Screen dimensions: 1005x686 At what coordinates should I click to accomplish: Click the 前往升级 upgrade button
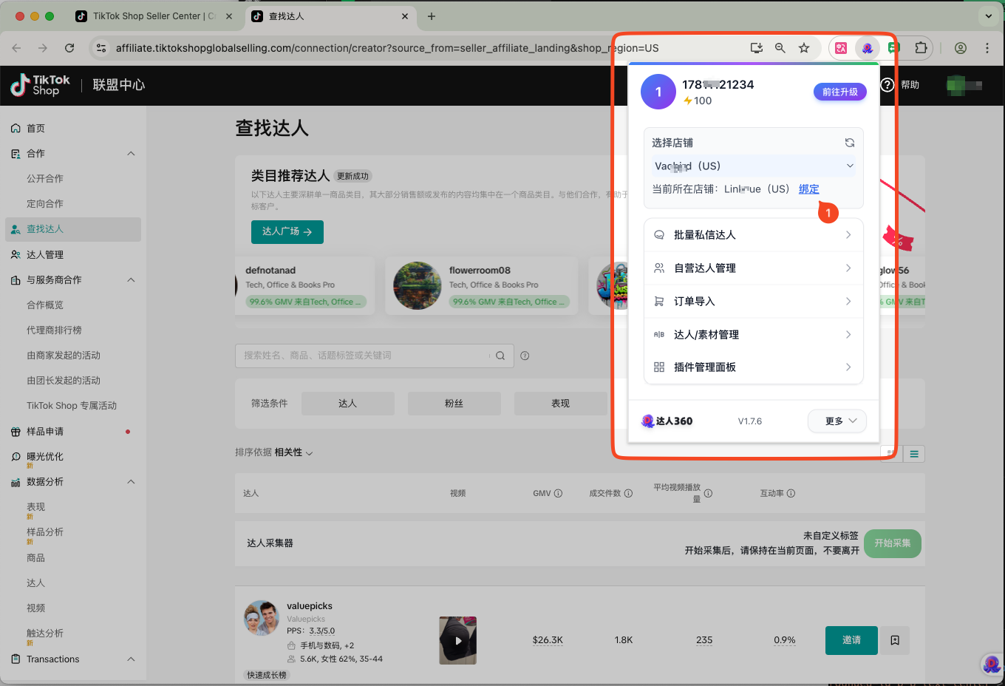[x=839, y=92]
